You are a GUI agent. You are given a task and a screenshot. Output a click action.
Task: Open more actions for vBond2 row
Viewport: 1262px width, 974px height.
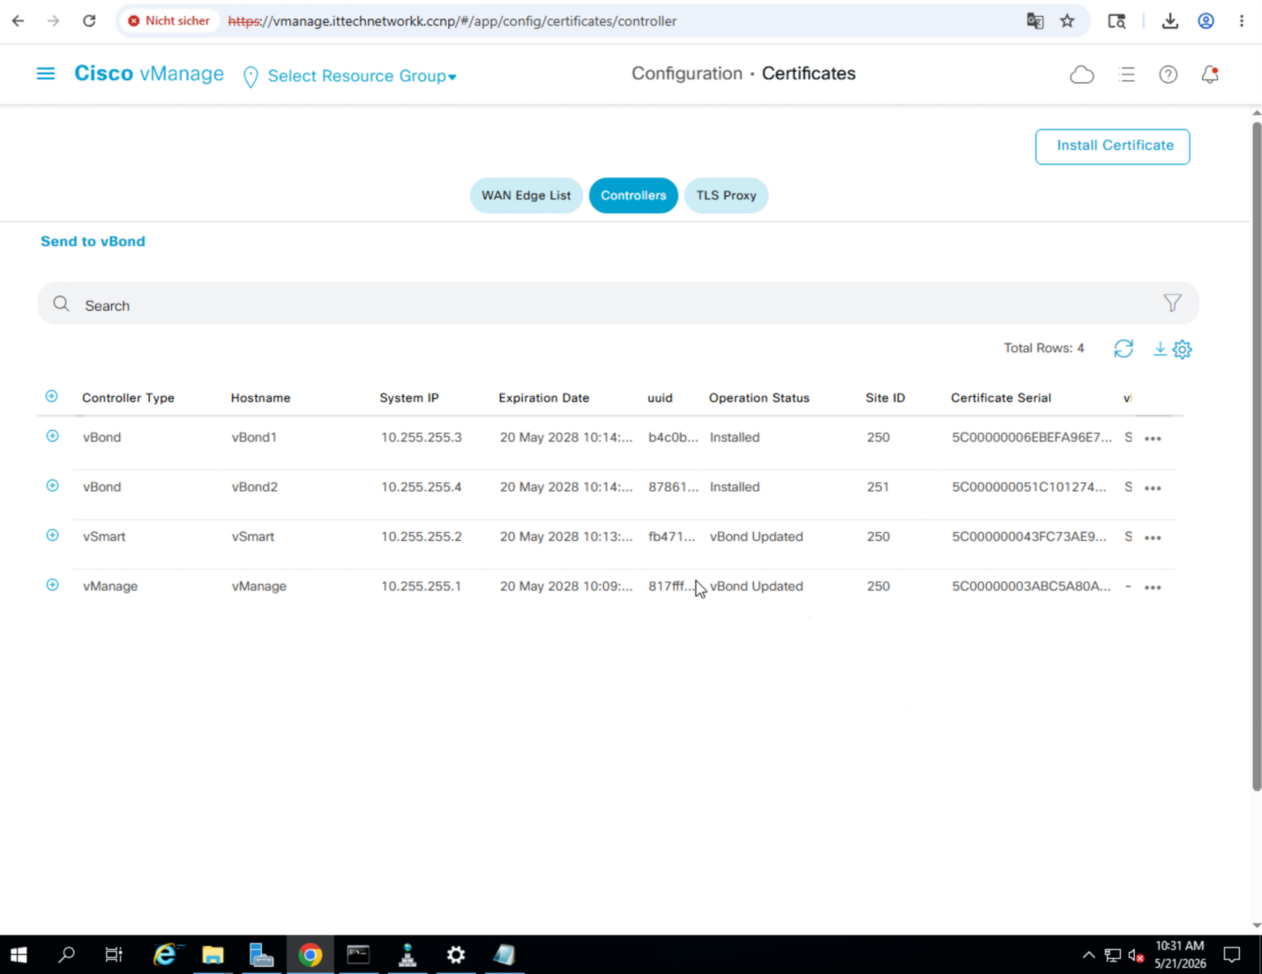click(1153, 488)
